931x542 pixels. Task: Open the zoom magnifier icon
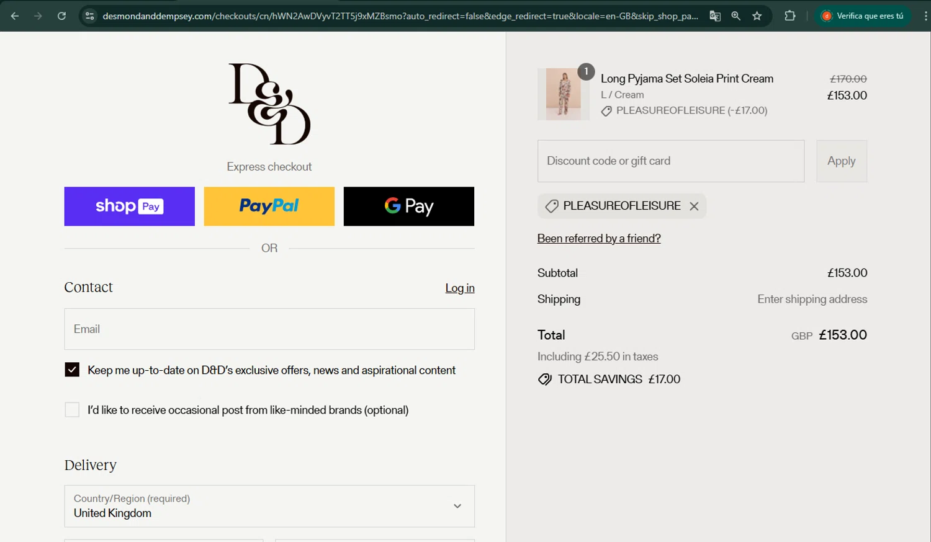pyautogui.click(x=736, y=16)
